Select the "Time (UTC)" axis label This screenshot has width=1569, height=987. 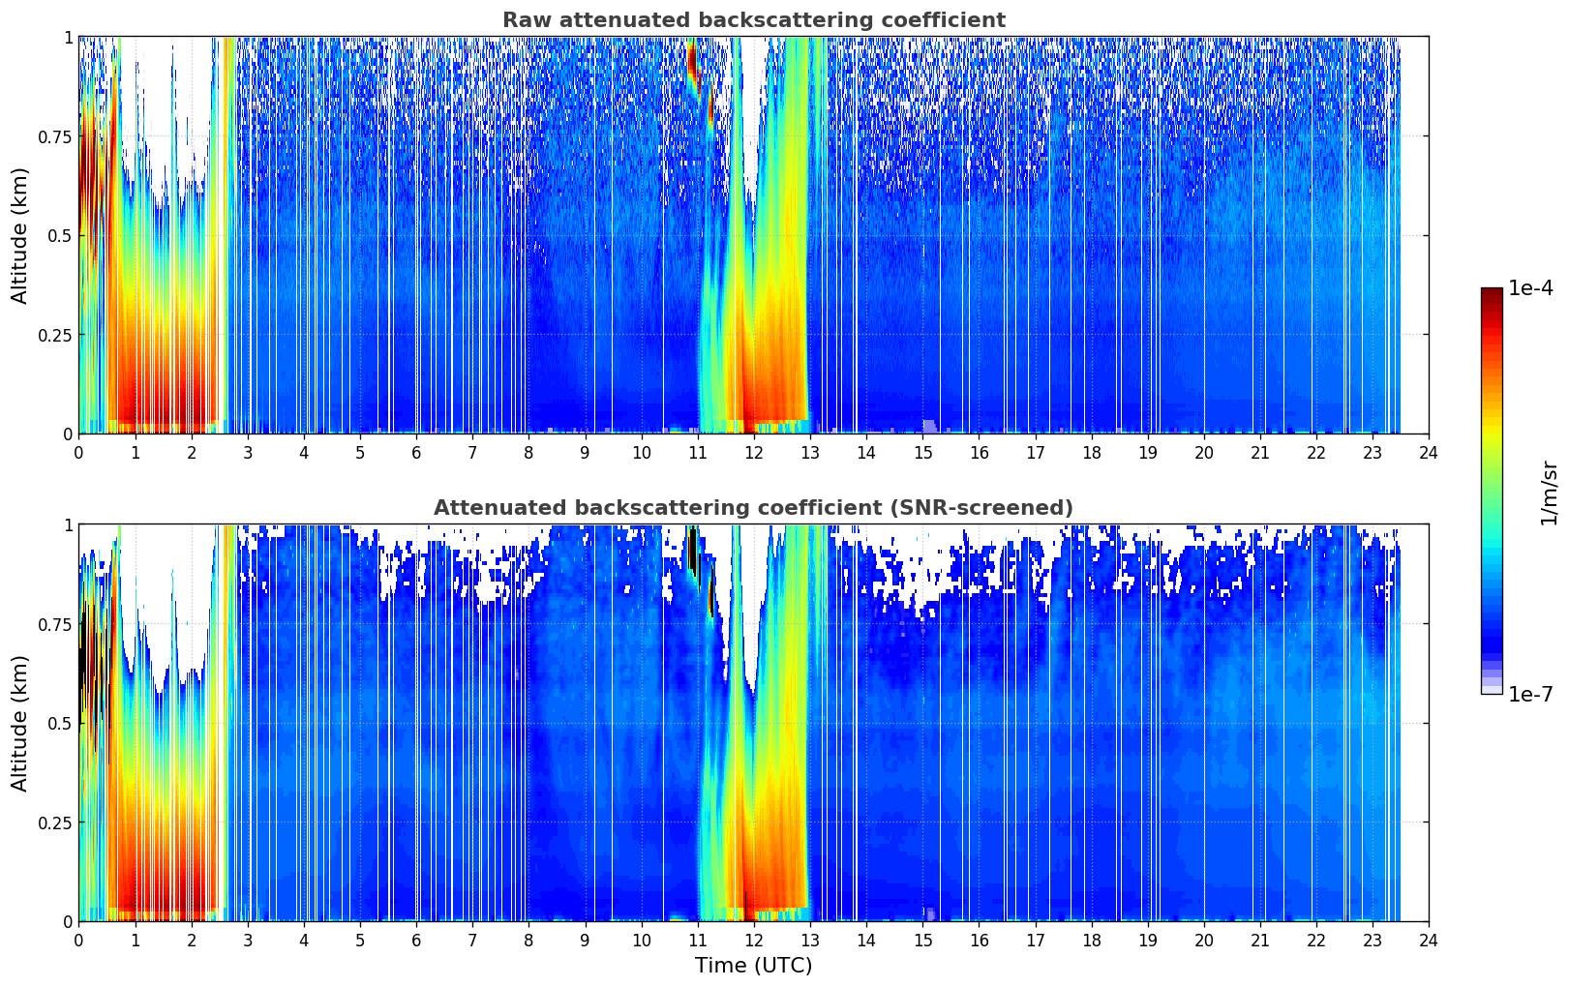pyautogui.click(x=753, y=966)
